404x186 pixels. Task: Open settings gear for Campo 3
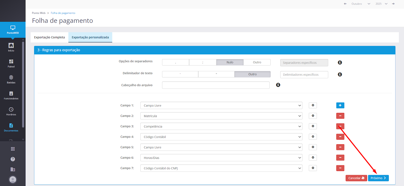(x=313, y=126)
